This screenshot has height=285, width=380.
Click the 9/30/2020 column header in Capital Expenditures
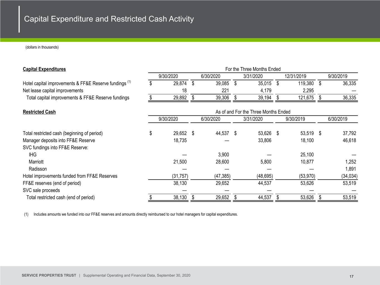point(168,76)
